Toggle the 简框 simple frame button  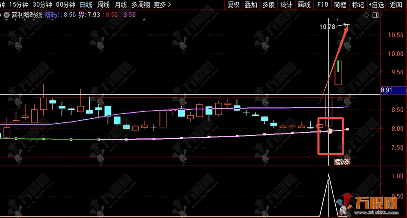click(340, 5)
